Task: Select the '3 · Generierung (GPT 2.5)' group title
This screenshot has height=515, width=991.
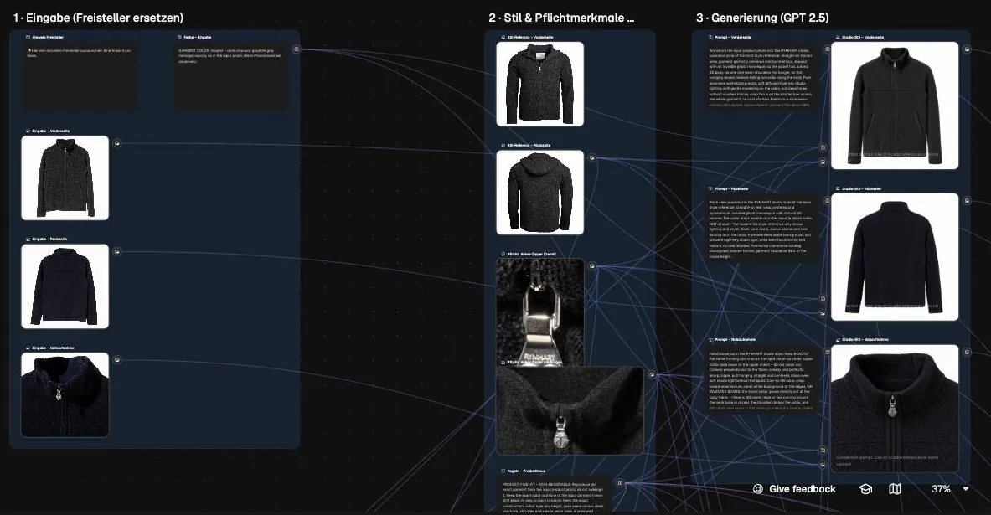Action: tap(762, 18)
